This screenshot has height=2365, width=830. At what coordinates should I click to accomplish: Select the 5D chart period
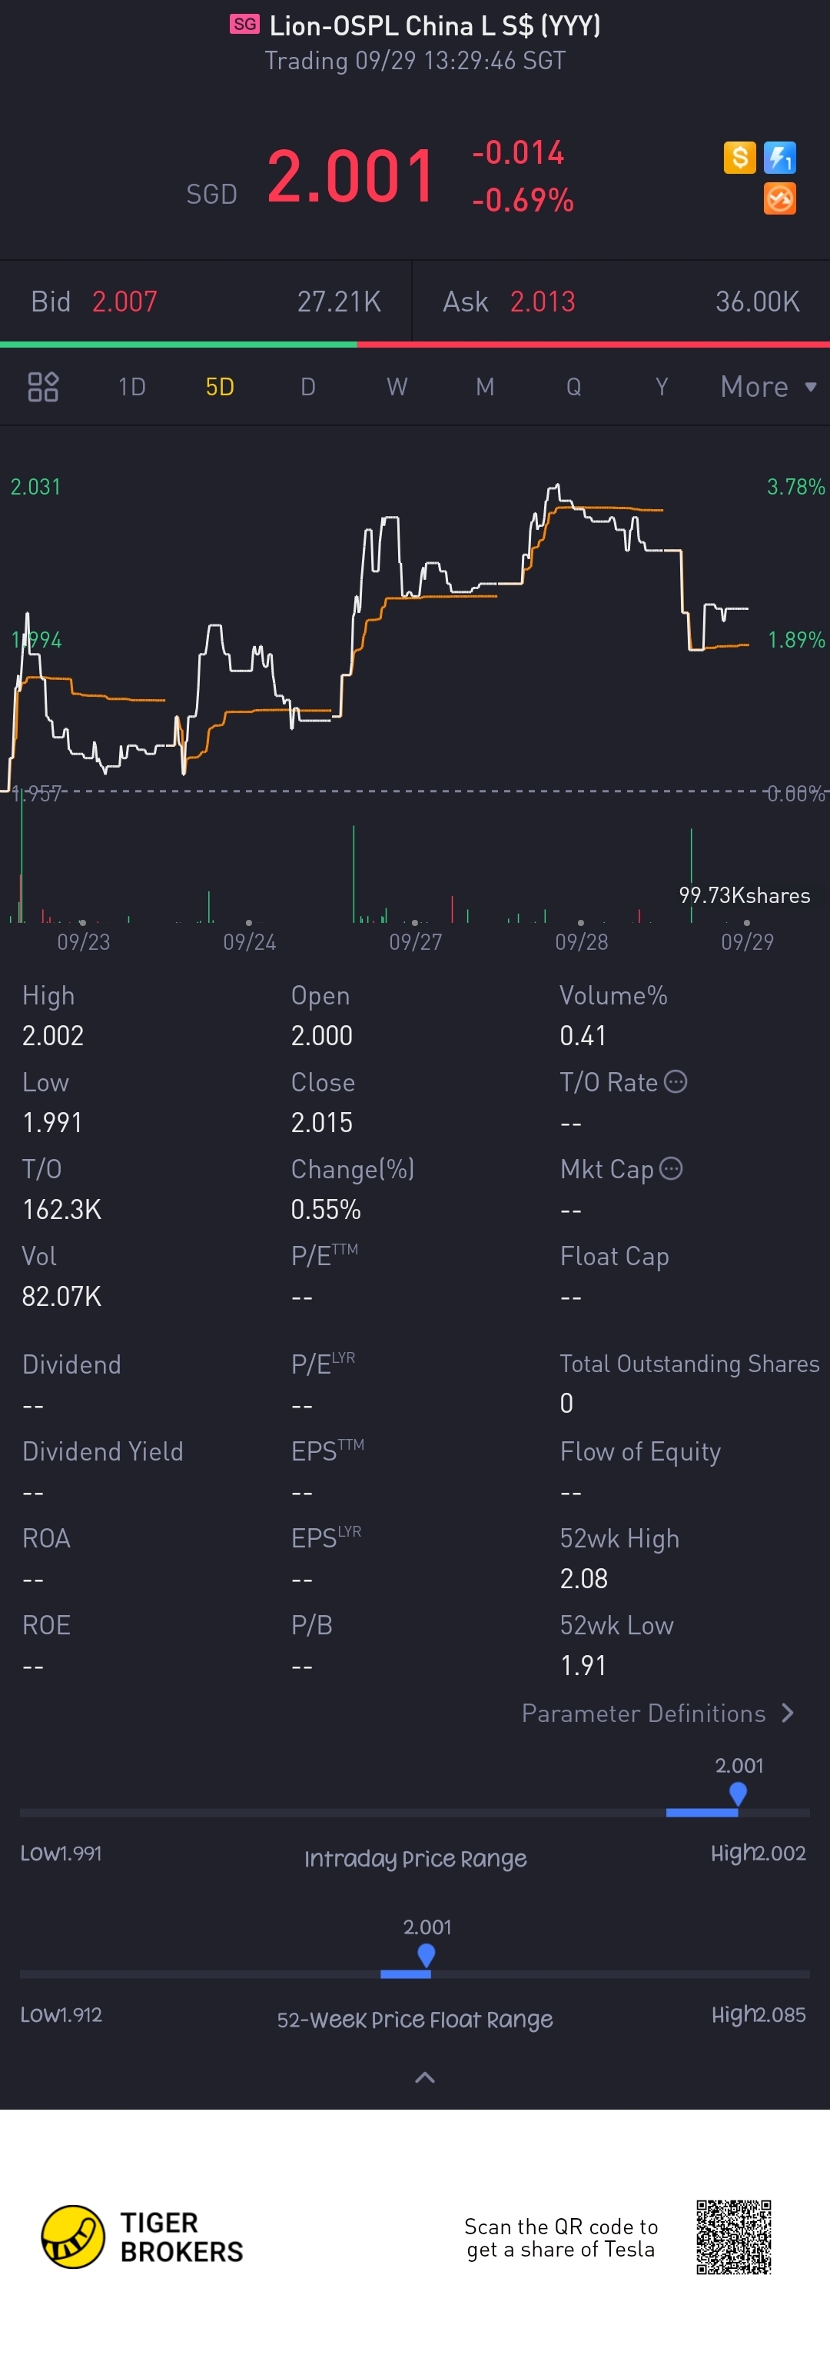[220, 387]
